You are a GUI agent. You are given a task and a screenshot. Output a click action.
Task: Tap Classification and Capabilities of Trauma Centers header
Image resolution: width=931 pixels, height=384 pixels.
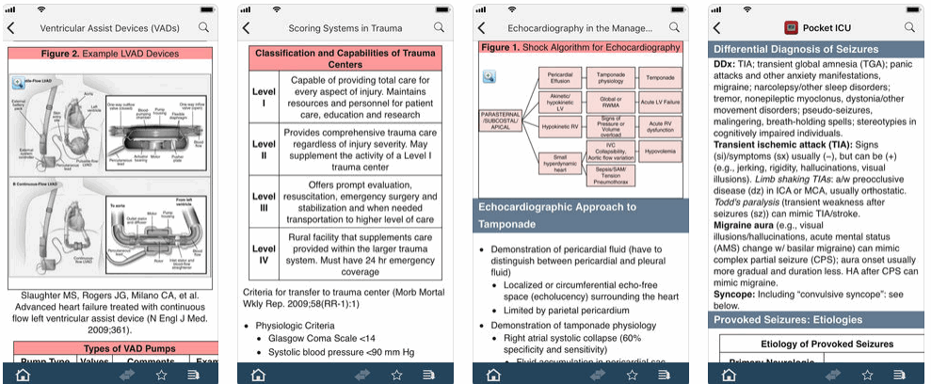345,58
